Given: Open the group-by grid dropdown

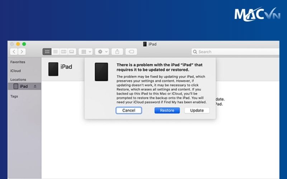Looking at the screenshot, I should point(86,52).
